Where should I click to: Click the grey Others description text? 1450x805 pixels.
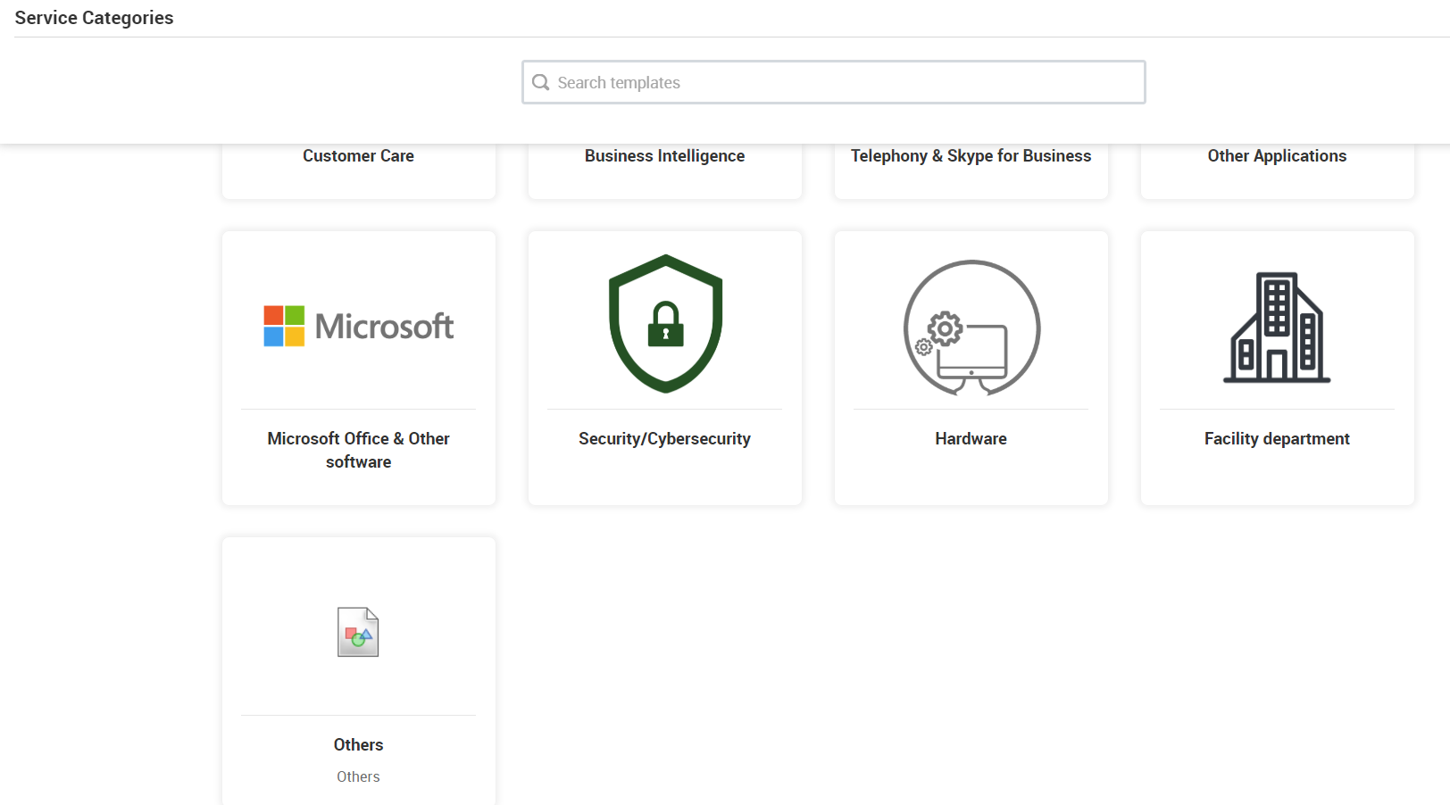[358, 777]
